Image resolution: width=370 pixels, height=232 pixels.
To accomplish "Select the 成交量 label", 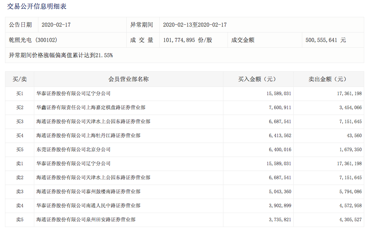I will 142,40.
